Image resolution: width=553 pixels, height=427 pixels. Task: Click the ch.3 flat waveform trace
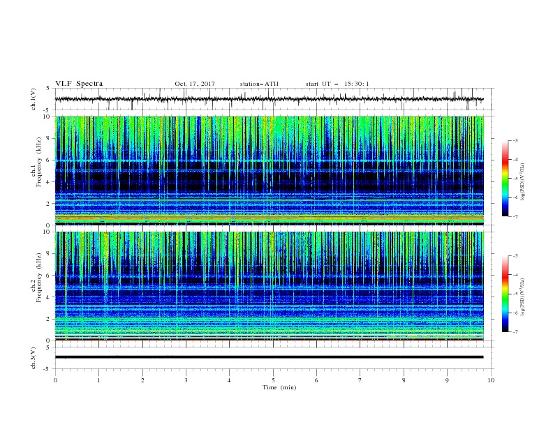click(x=270, y=357)
